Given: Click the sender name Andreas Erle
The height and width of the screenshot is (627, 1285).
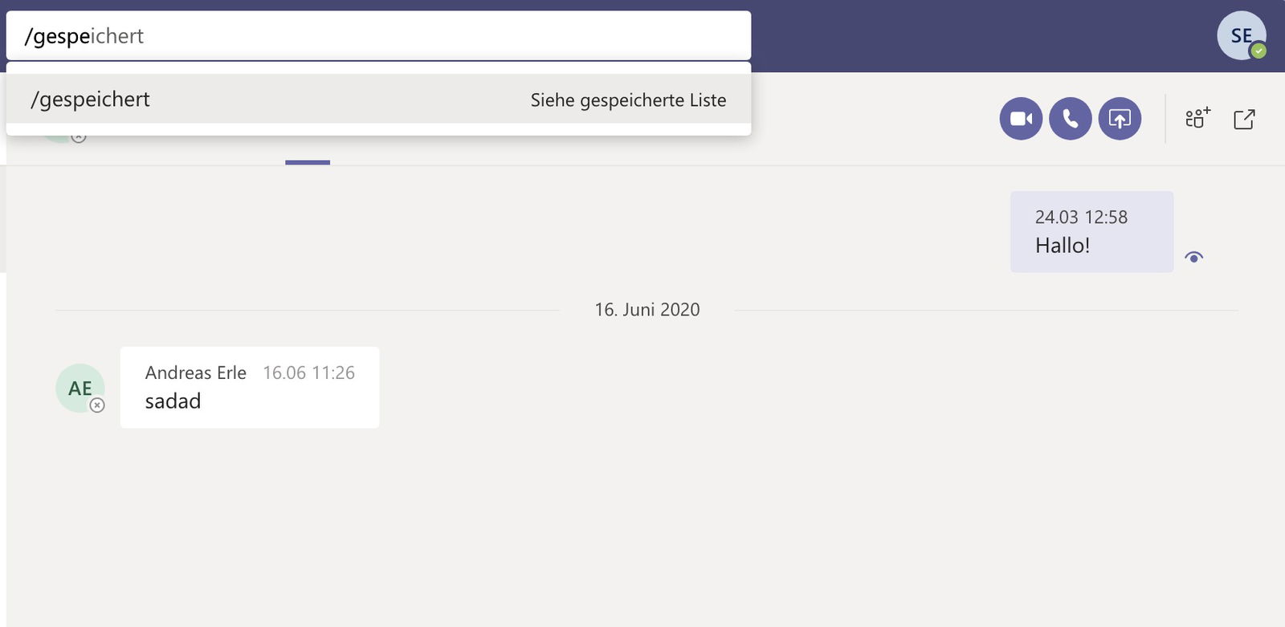Looking at the screenshot, I should coord(195,373).
